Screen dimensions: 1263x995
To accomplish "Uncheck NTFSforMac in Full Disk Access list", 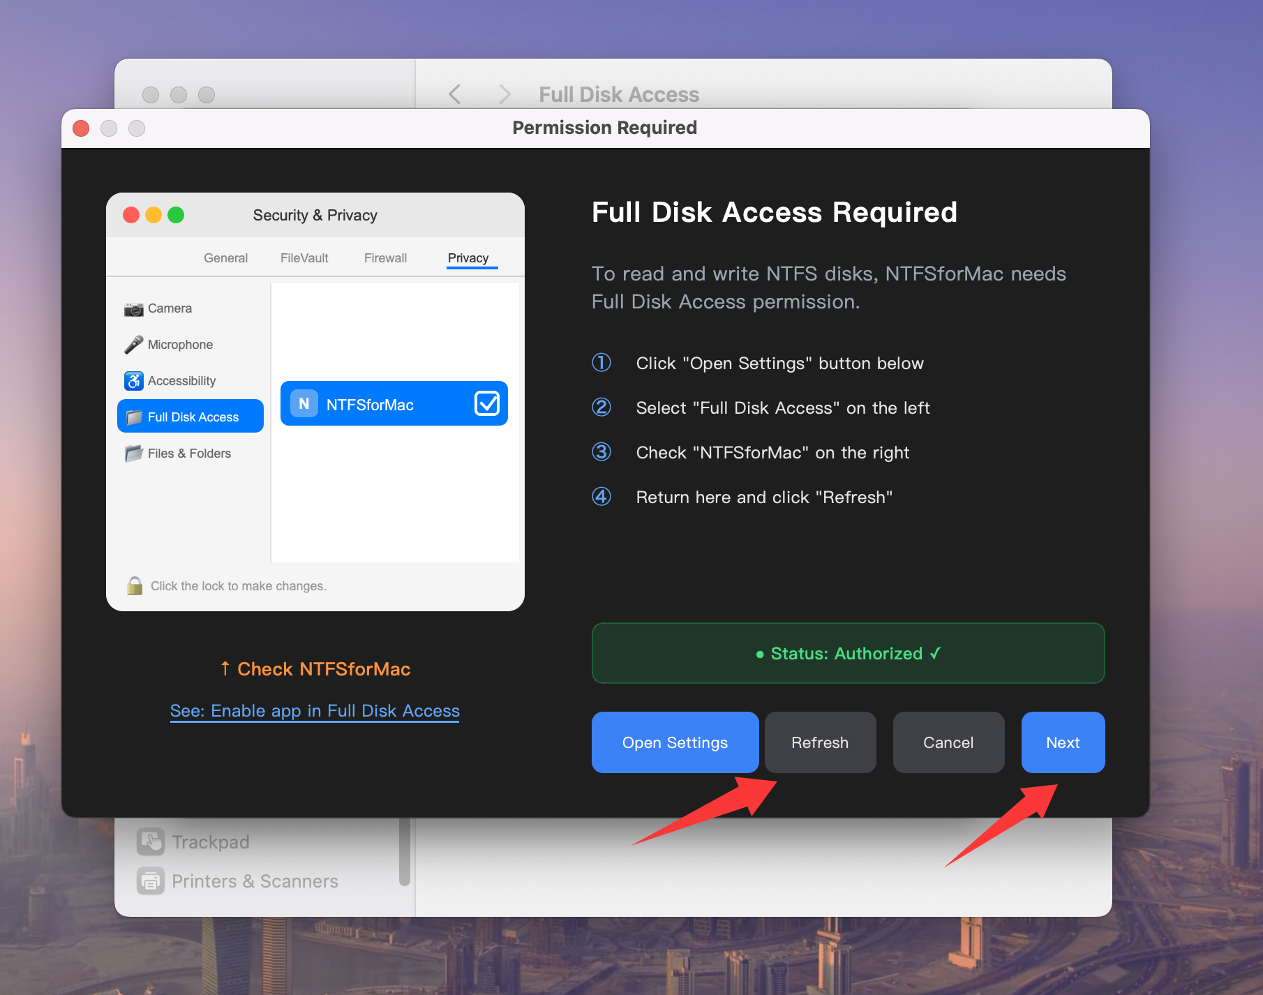I will pyautogui.click(x=488, y=403).
